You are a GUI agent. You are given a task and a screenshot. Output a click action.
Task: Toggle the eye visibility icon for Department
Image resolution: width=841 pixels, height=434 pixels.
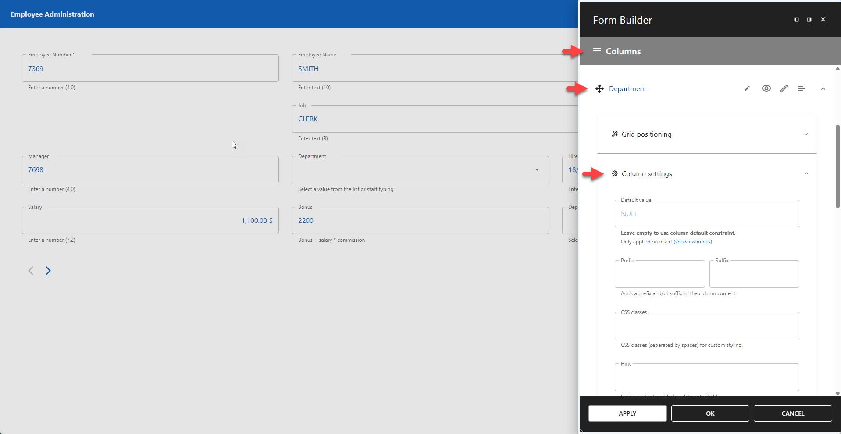pyautogui.click(x=766, y=88)
